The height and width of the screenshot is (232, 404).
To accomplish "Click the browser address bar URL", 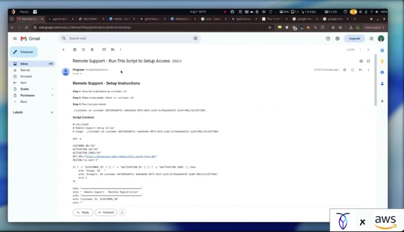I will [x=85, y=27].
